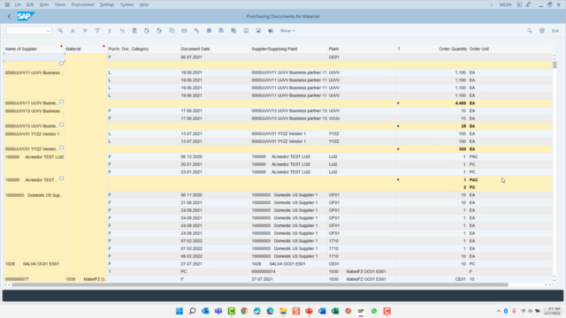Open the empty combo box in toolbar
This screenshot has width=566, height=318.
(28, 31)
